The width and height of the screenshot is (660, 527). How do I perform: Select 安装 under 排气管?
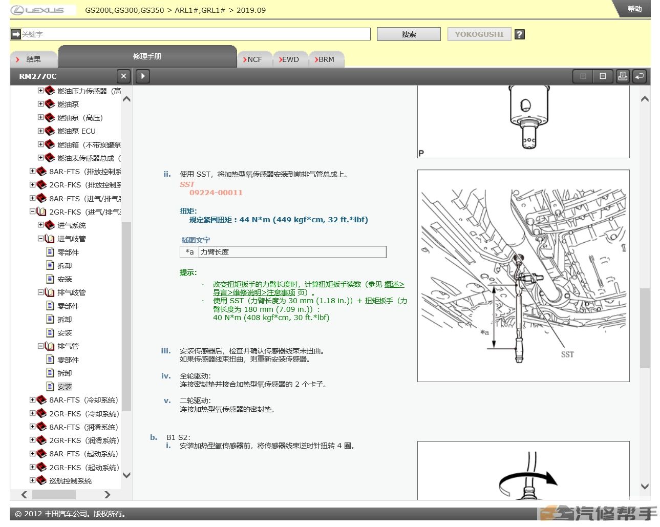pos(65,386)
